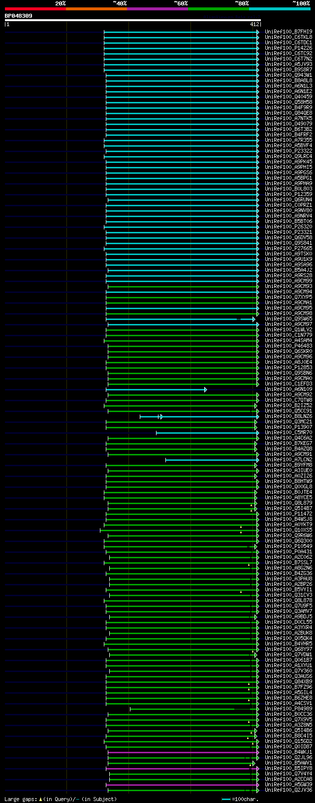
Task: Select the UniRef100_C5MR70 label
Action: [x=288, y=432]
